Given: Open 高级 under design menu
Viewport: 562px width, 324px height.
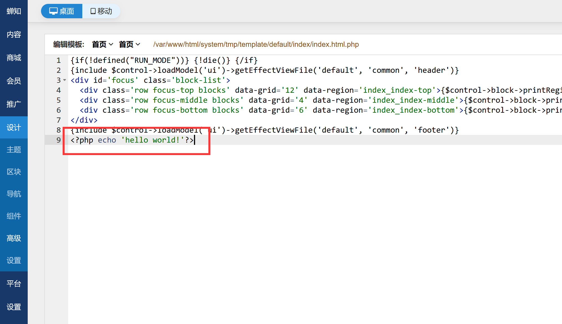Looking at the screenshot, I should coord(14,238).
